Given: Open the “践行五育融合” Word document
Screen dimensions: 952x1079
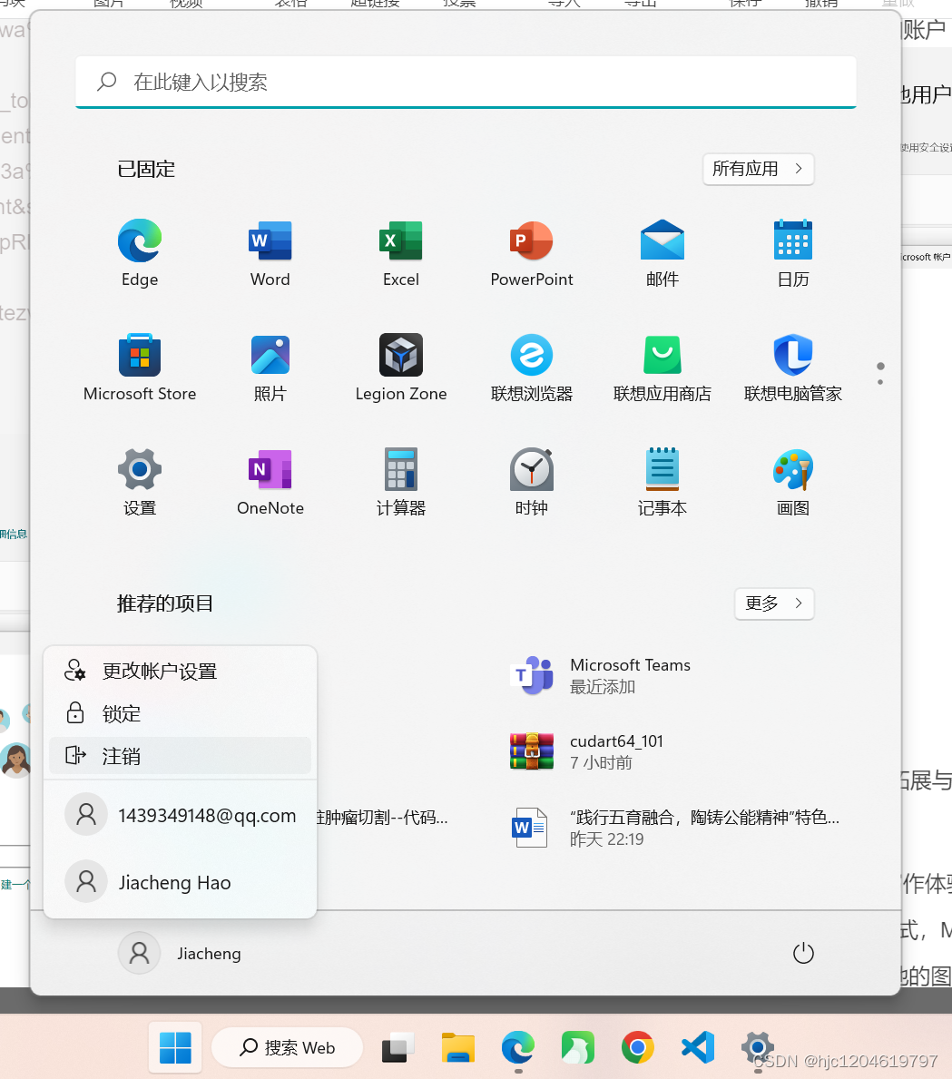Looking at the screenshot, I should [674, 827].
